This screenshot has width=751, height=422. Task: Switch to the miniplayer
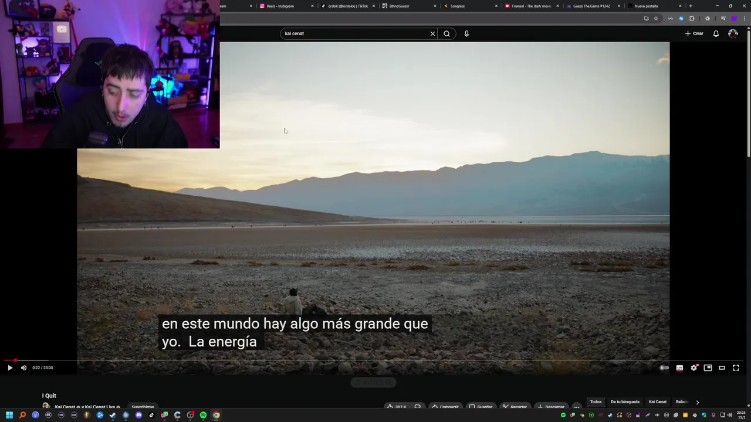(x=708, y=367)
